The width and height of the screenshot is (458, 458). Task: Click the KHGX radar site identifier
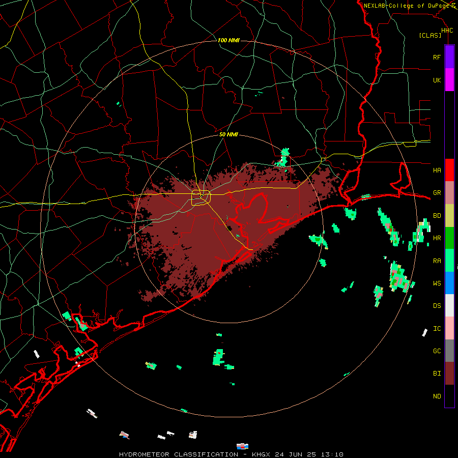point(261,454)
